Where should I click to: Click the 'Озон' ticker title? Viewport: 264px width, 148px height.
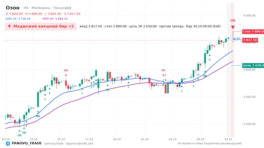(x=13, y=8)
